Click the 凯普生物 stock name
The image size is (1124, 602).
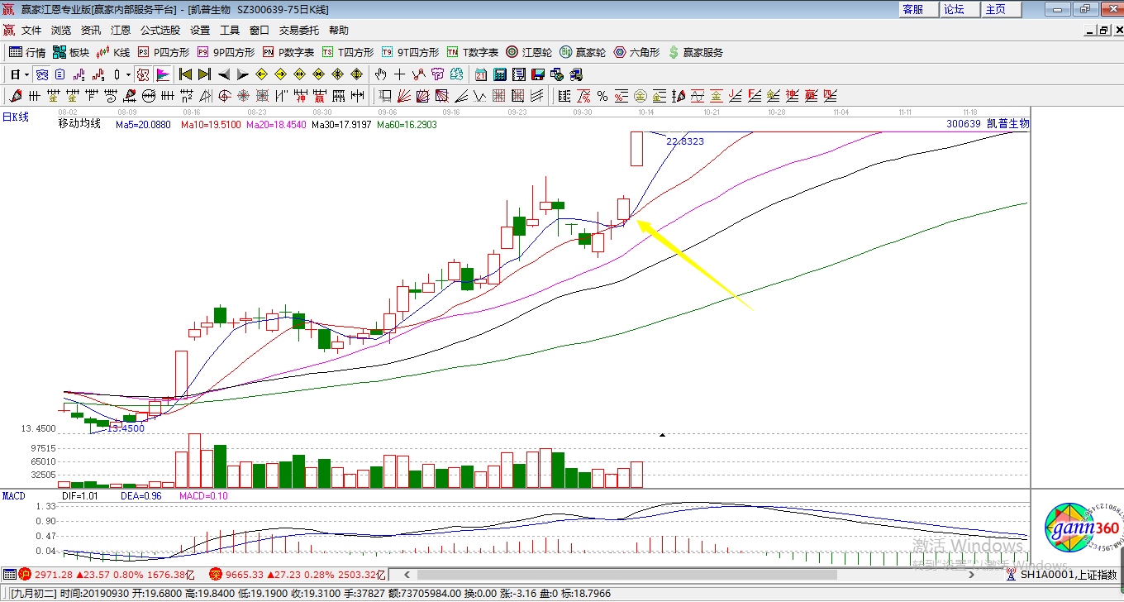[1007, 124]
